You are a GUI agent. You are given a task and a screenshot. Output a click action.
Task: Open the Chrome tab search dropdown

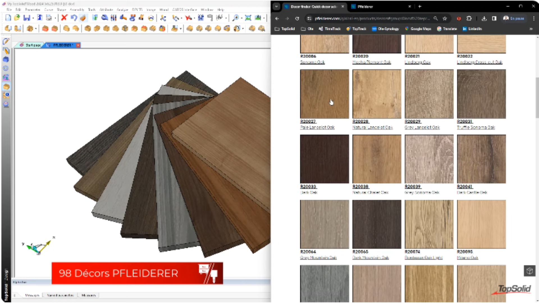pyautogui.click(x=277, y=6)
